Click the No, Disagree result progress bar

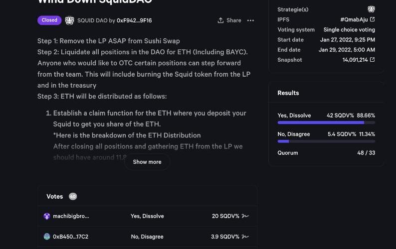(x=326, y=141)
